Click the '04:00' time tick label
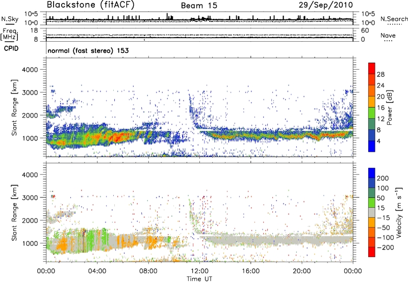The height and width of the screenshot is (282, 408). point(97,271)
